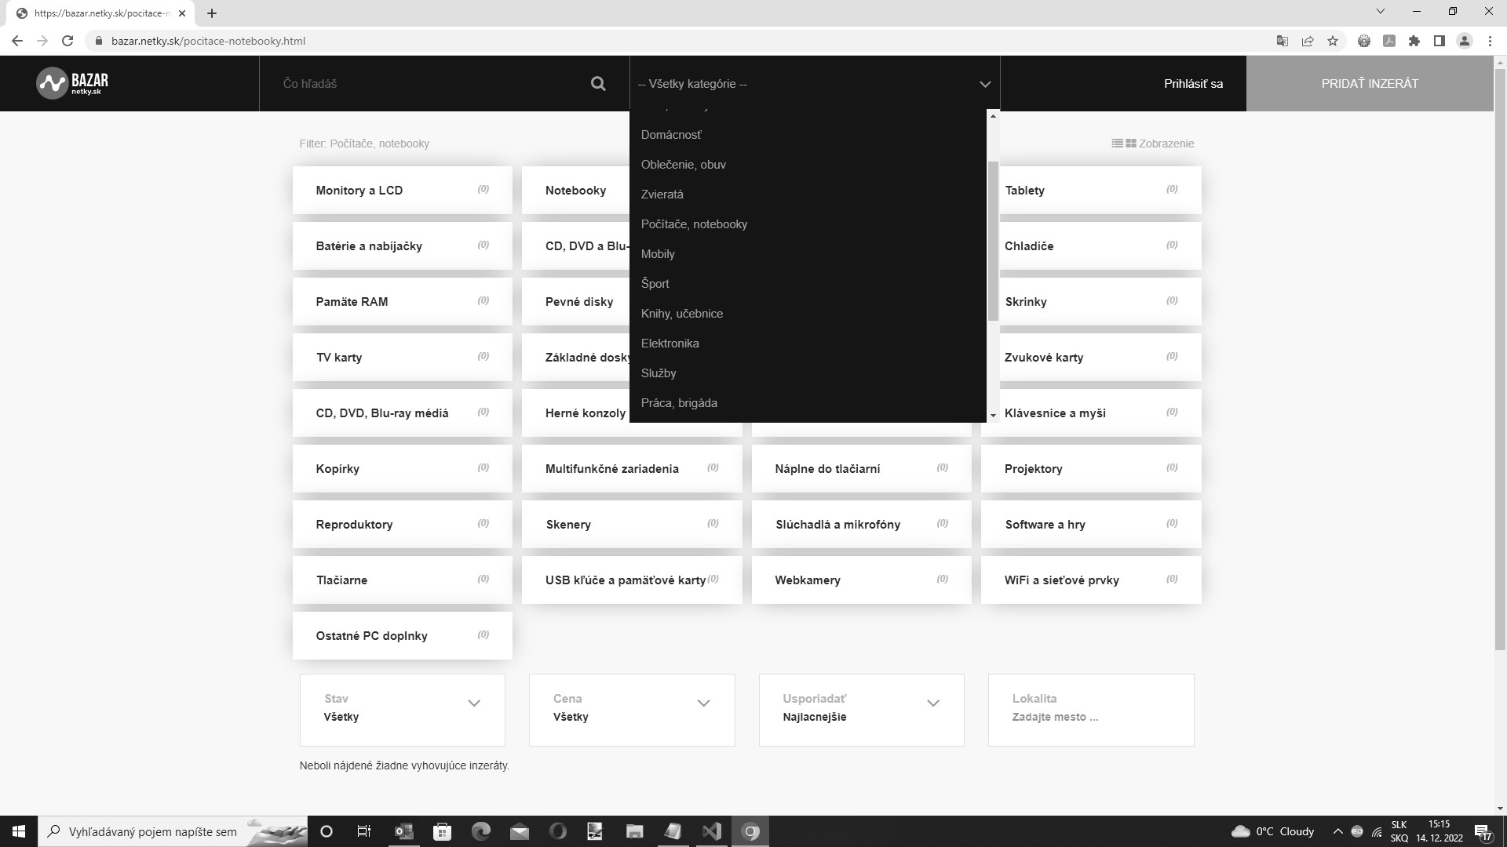1507x847 pixels.
Task: Click the search magnifier icon
Action: pos(598,83)
